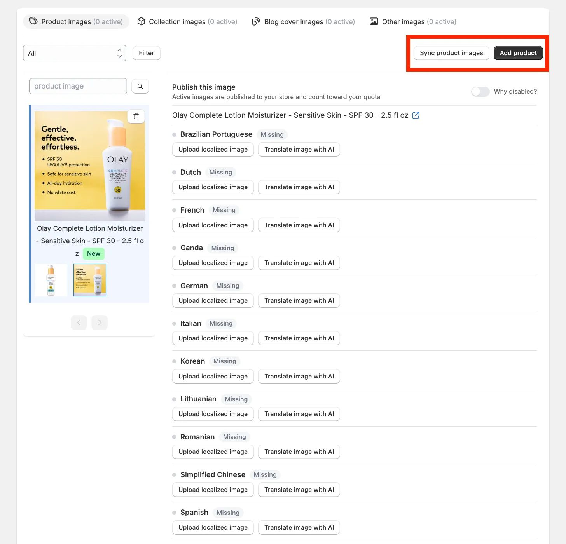Click the Simplified Chinese language label
566x544 pixels.
click(213, 475)
